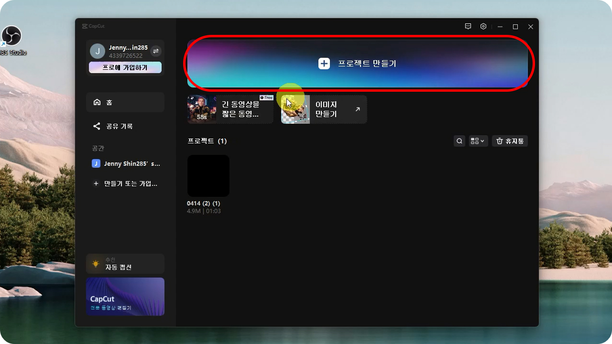
Task: Click the lightbulb icon on the 자동 캡션 card
Action: pos(96,264)
